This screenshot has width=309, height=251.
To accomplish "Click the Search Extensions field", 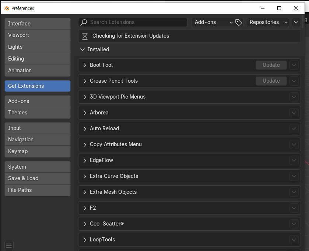I will (136, 22).
